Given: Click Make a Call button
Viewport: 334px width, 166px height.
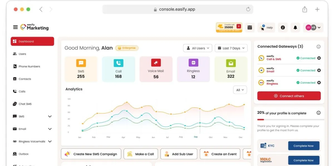Looking at the screenshot, I should click(x=141, y=154).
